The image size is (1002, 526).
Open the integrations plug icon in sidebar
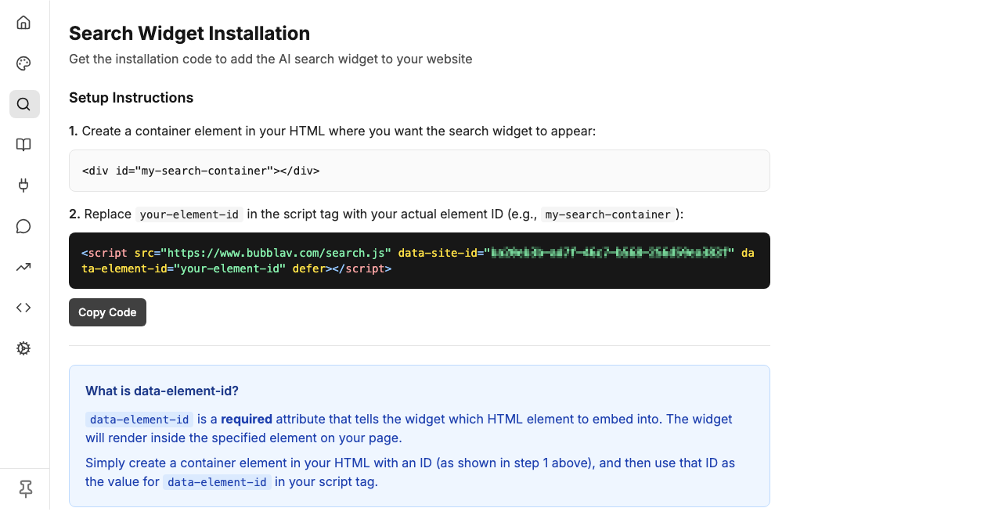click(23, 186)
